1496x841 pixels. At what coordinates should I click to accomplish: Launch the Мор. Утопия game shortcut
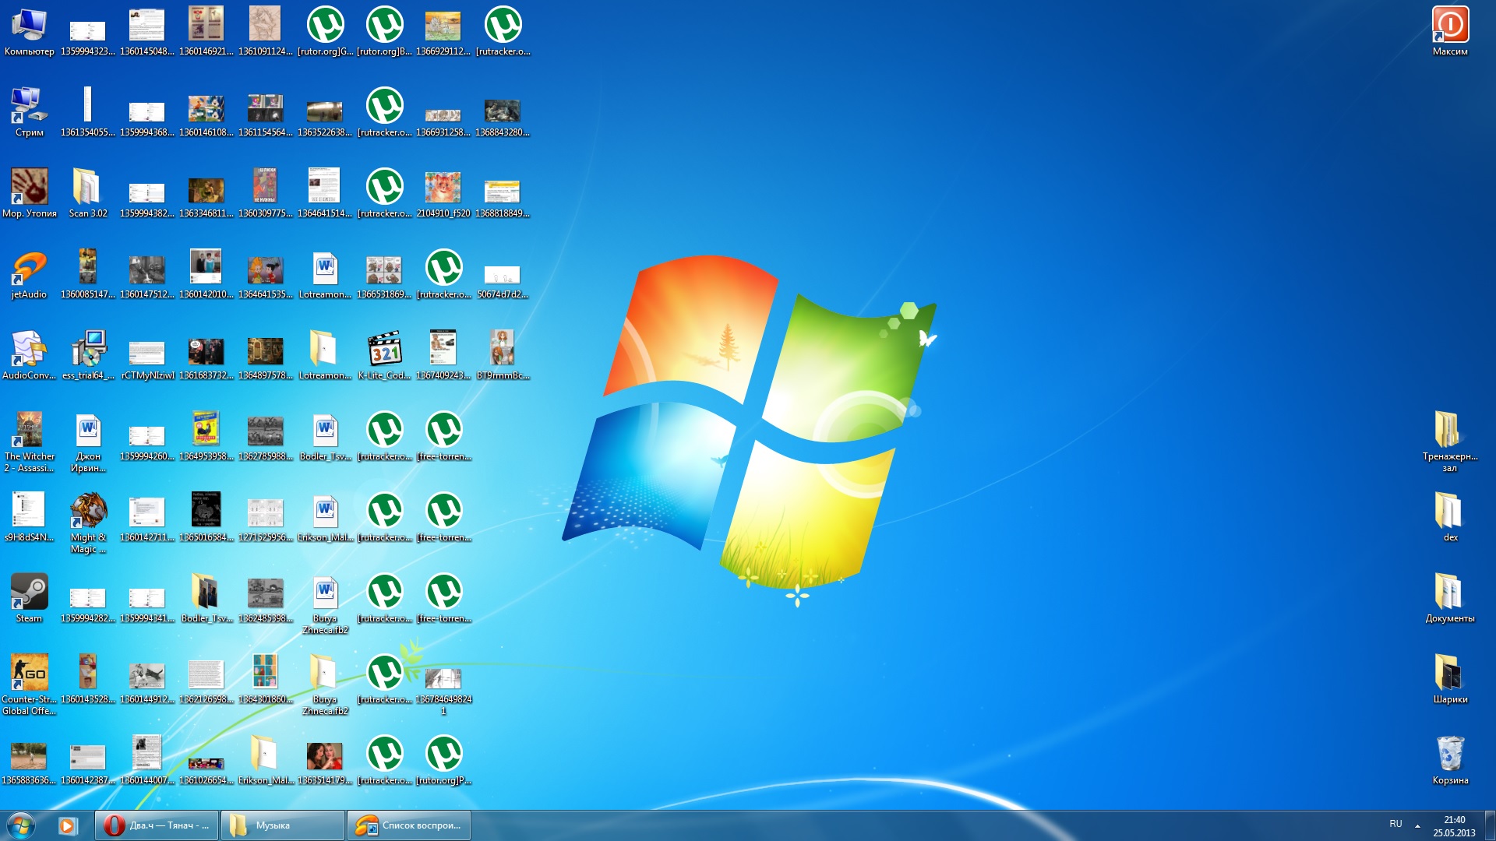(x=29, y=193)
